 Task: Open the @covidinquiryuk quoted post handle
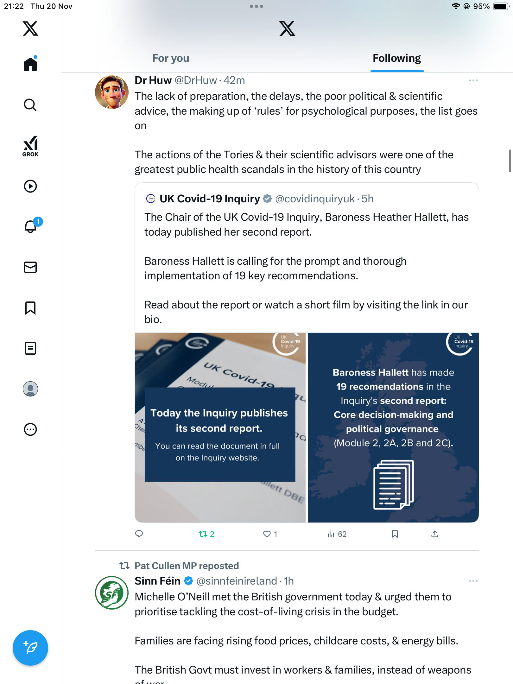coord(315,199)
